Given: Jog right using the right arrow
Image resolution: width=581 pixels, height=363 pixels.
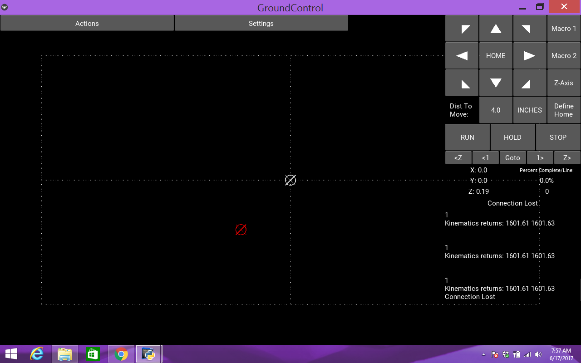Looking at the screenshot, I should (x=530, y=55).
